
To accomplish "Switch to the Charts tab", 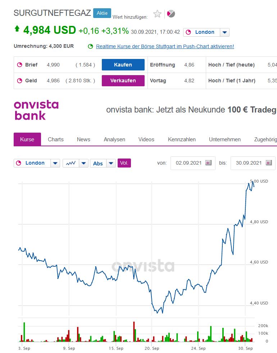I will pos(56,139).
